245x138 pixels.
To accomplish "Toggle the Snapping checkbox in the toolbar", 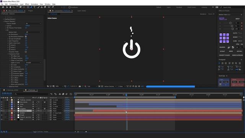I will click(x=70, y=7).
